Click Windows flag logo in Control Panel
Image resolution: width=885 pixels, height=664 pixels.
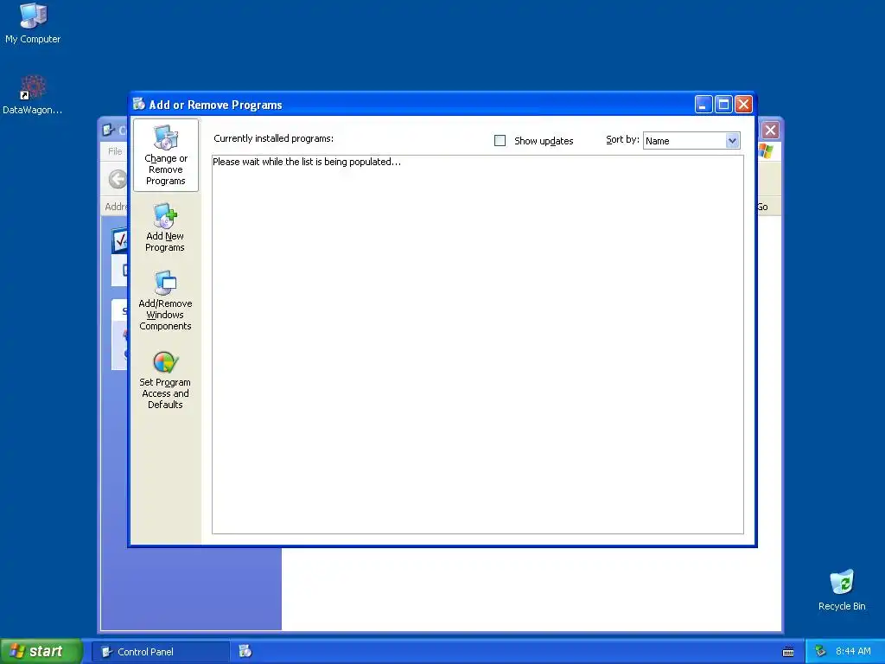click(766, 150)
